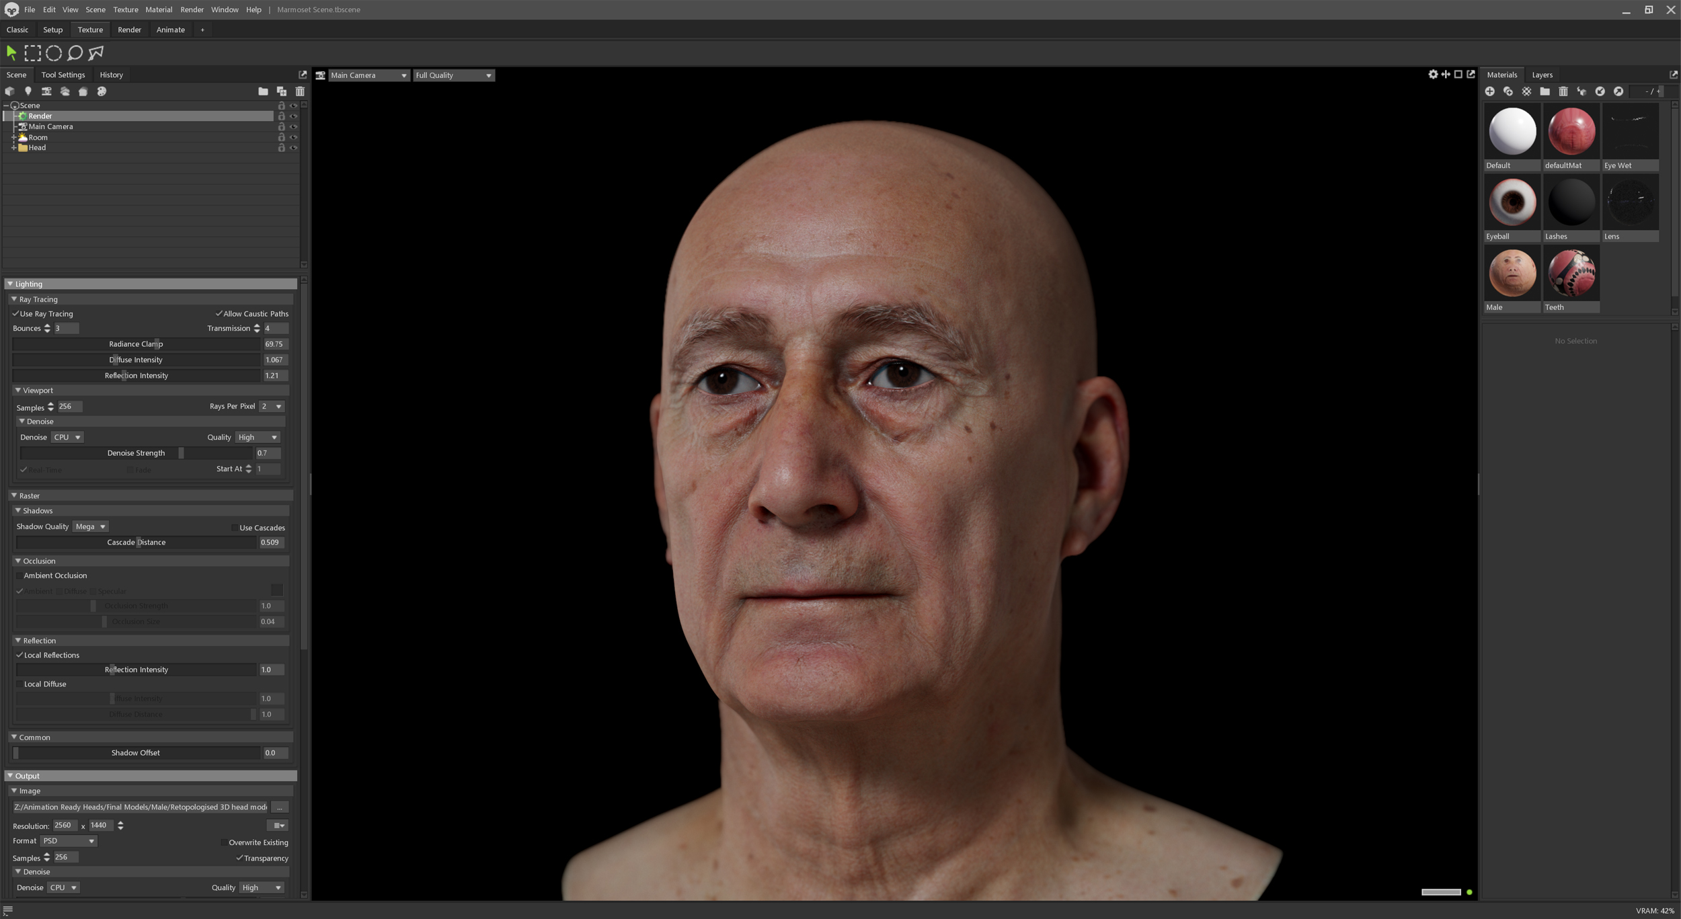Add a new camera object to the scene

click(x=46, y=91)
